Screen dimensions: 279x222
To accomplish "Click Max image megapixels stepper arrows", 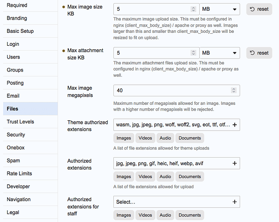I will tap(234, 91).
